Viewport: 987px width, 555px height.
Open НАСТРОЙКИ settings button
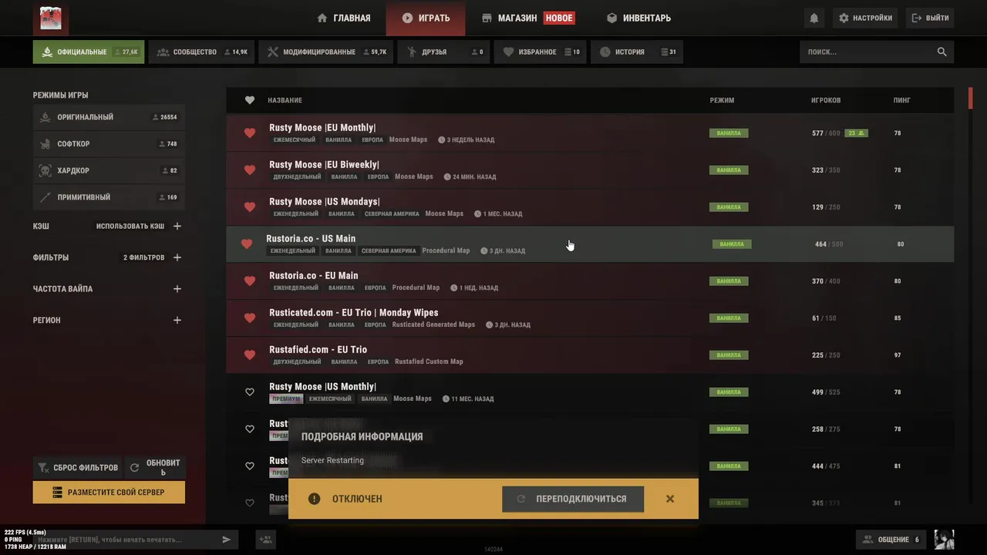(865, 18)
